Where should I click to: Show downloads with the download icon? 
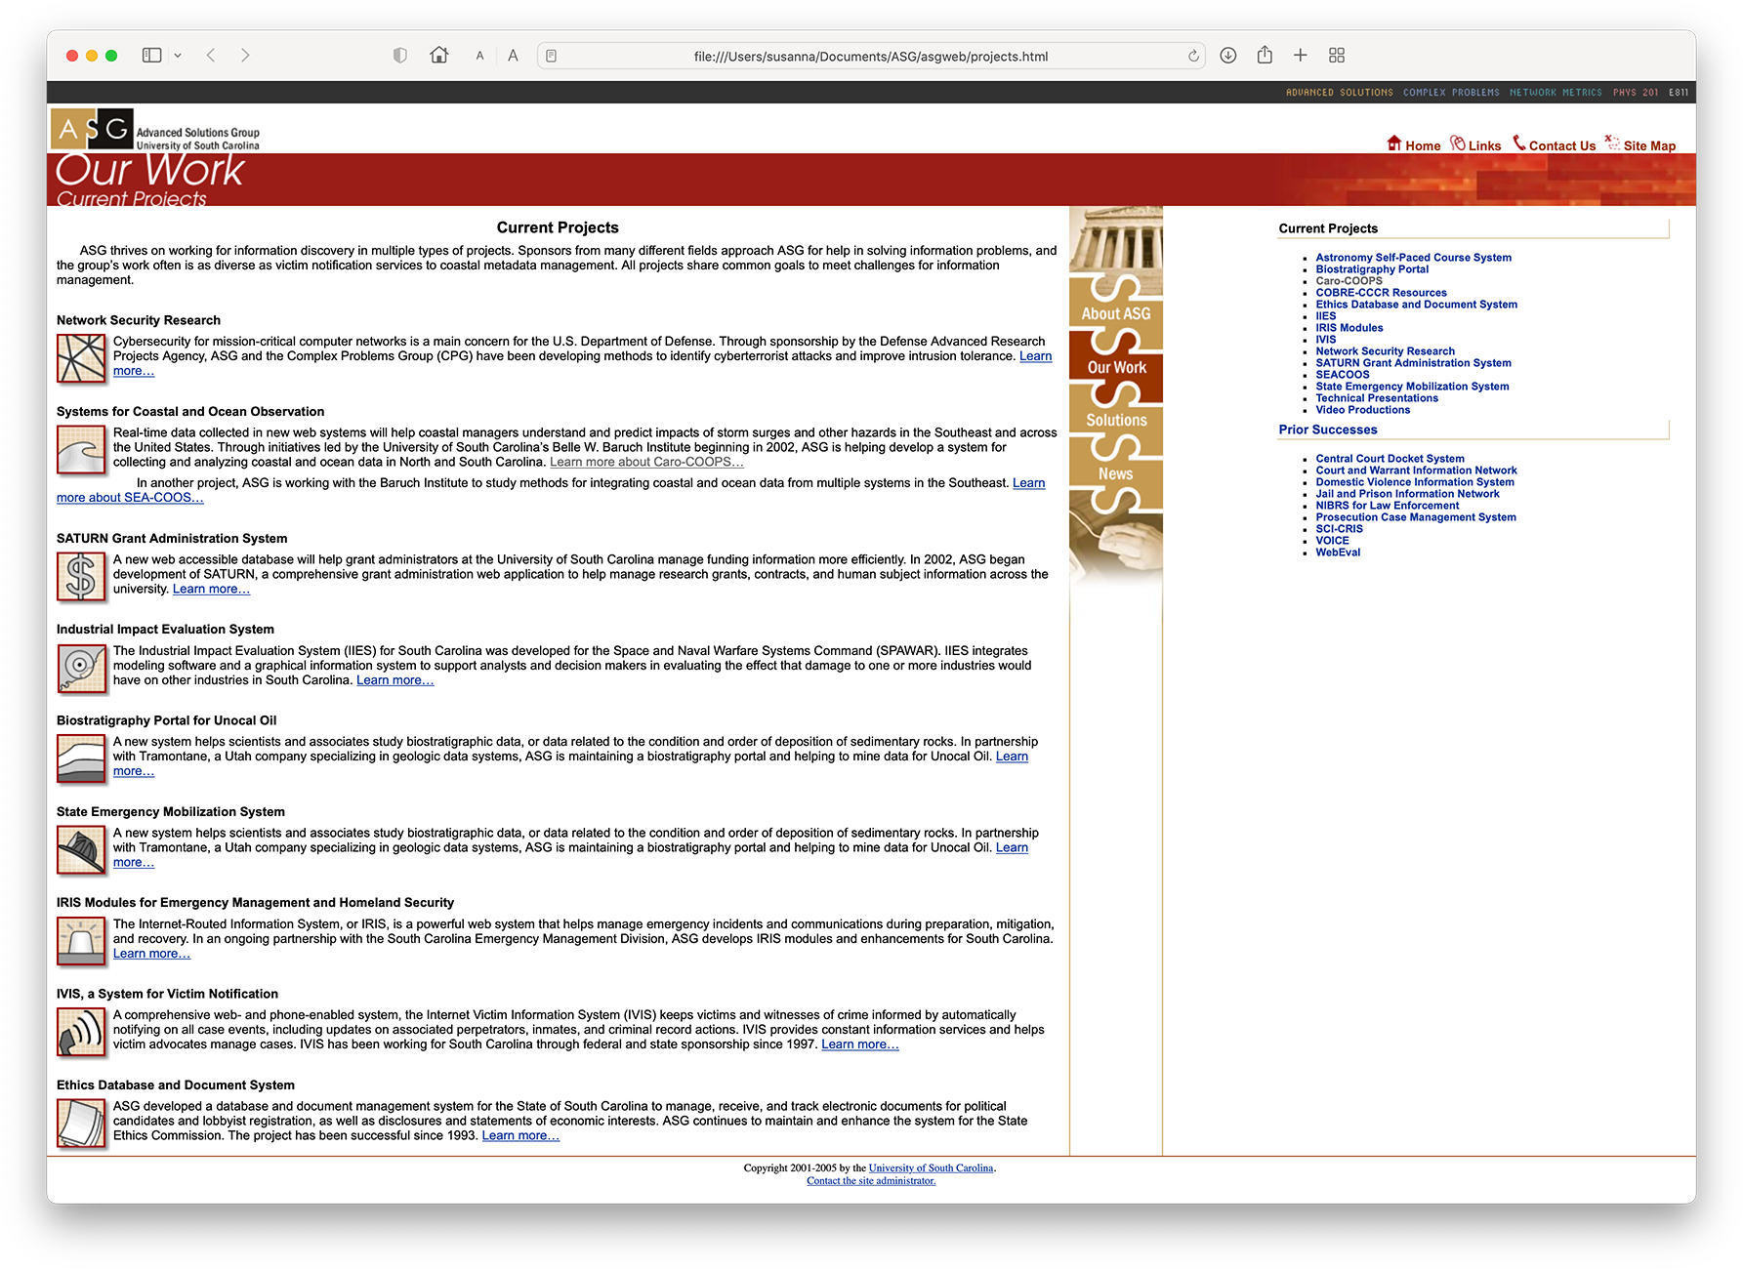(x=1228, y=56)
